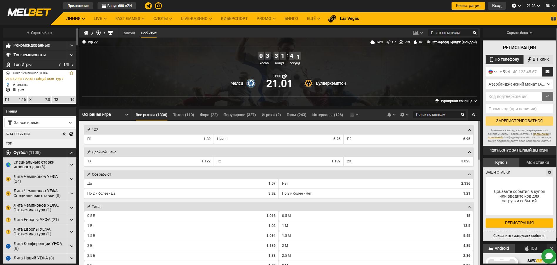The image size is (557, 265).
Task: Click the Вход login button
Action: click(x=496, y=6)
